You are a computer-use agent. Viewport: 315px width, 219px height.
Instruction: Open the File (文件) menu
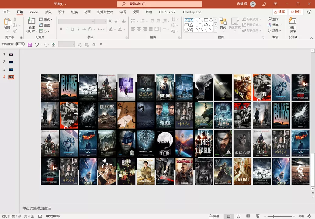tap(6, 12)
